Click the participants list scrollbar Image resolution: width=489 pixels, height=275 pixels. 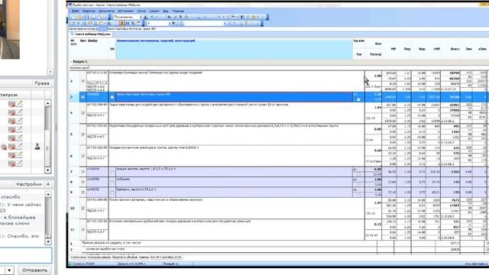coord(47,137)
